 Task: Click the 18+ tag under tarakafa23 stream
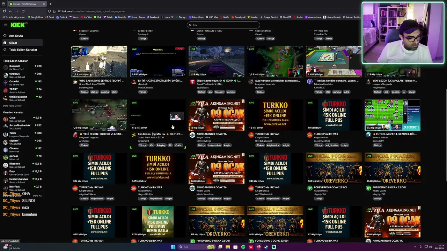(152, 145)
